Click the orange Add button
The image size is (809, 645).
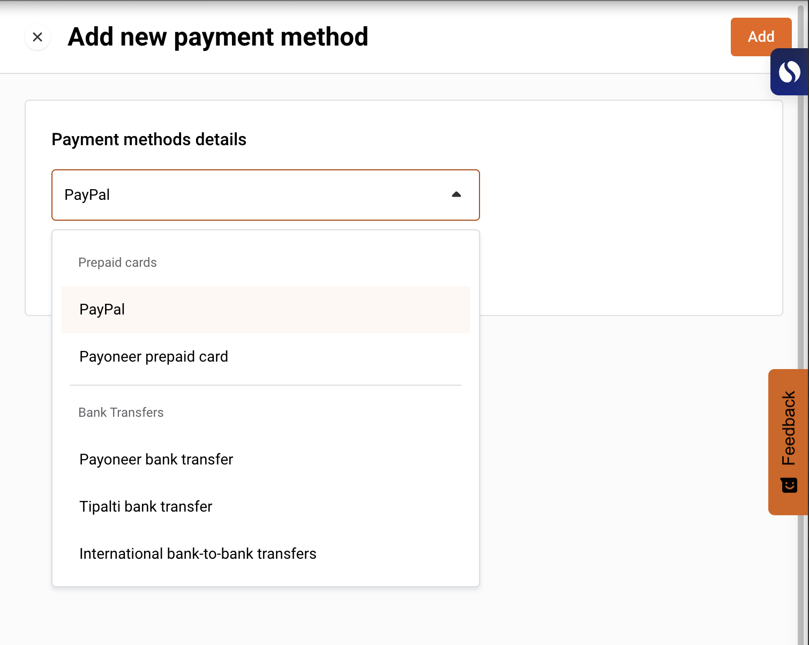coord(760,36)
